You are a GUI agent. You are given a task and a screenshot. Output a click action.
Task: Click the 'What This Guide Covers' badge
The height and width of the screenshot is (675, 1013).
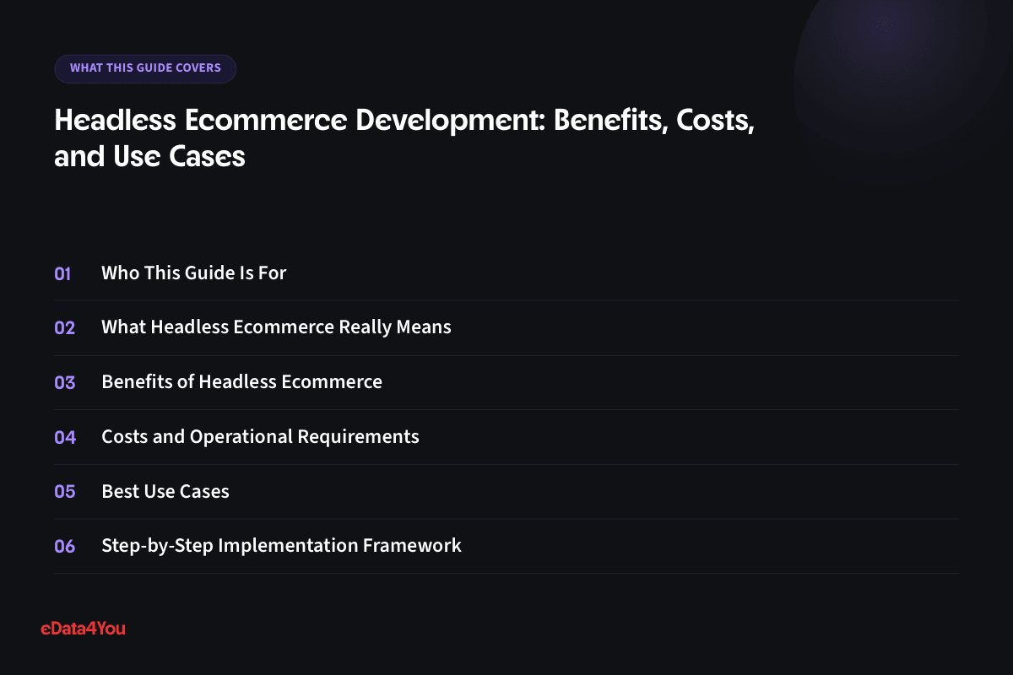145,68
